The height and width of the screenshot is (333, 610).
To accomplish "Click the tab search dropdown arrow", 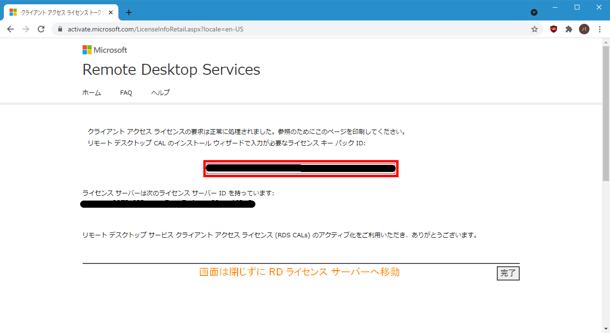I will [x=534, y=12].
